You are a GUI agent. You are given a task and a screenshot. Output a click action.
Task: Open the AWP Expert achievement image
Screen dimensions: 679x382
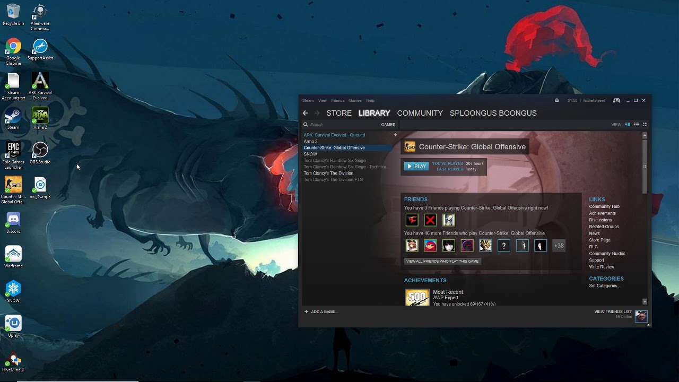(417, 297)
